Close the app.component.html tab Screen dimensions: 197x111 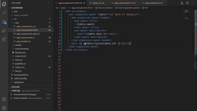84,3
